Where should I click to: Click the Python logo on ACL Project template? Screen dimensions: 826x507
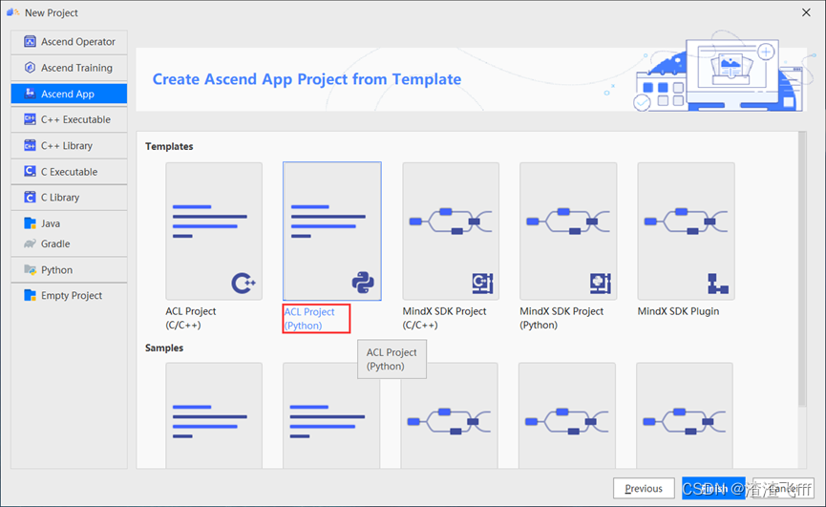click(x=363, y=283)
